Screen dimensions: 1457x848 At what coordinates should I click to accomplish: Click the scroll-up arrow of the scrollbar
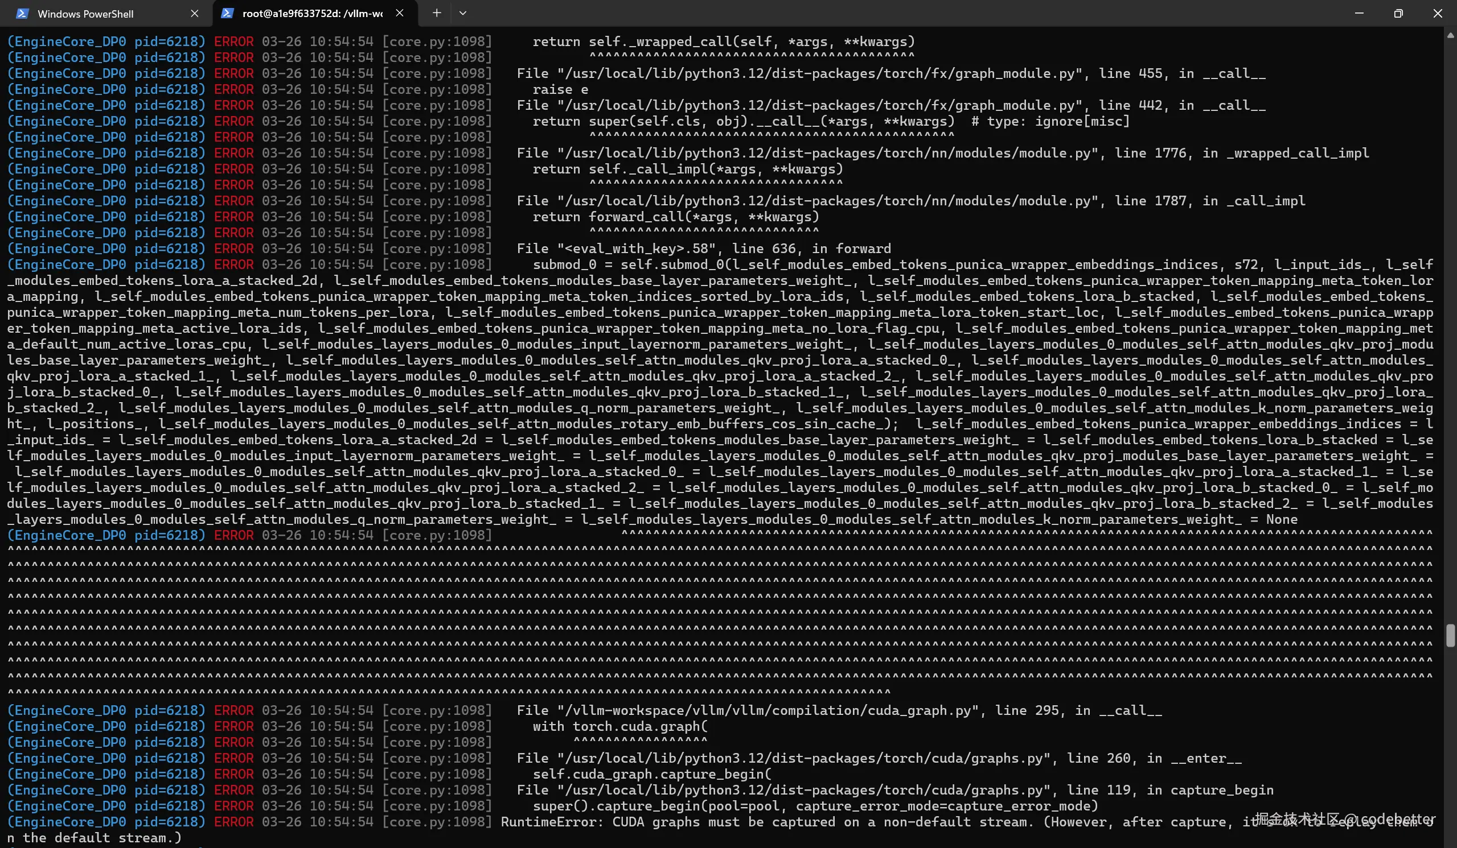pos(1450,35)
